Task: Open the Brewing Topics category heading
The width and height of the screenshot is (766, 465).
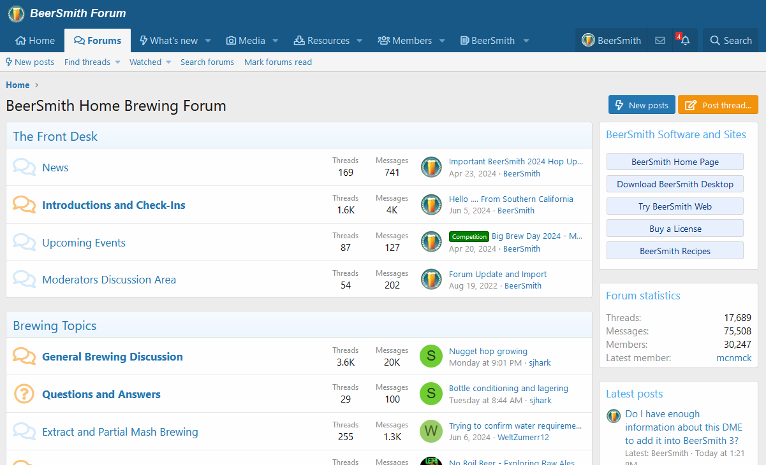Action: coord(55,325)
